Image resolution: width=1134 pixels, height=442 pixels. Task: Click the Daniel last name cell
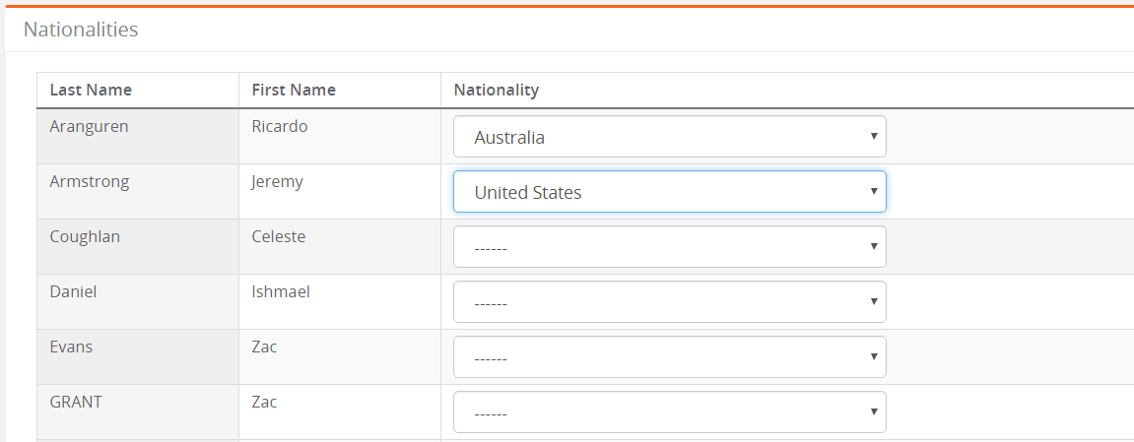click(x=137, y=302)
